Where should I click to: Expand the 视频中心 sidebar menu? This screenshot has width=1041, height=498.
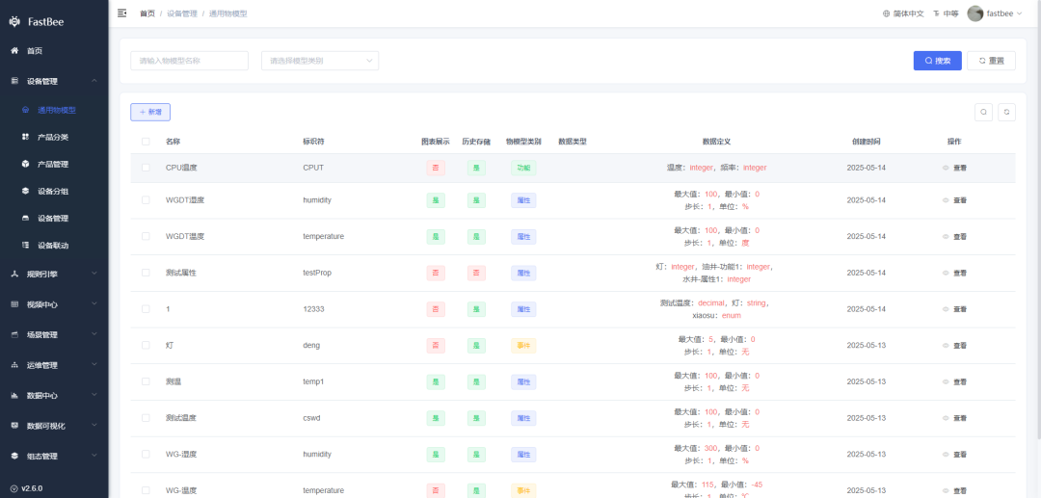tap(54, 304)
